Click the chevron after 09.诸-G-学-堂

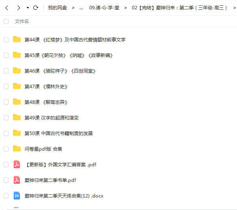pyautogui.click(x=125, y=8)
